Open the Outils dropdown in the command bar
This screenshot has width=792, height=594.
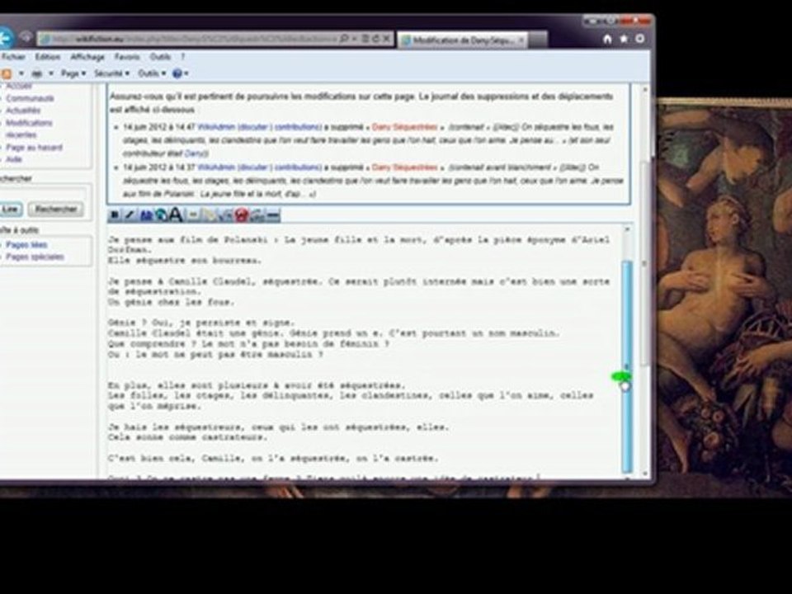[x=152, y=73]
